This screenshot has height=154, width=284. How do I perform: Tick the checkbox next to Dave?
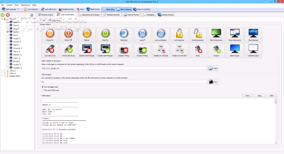8,26
